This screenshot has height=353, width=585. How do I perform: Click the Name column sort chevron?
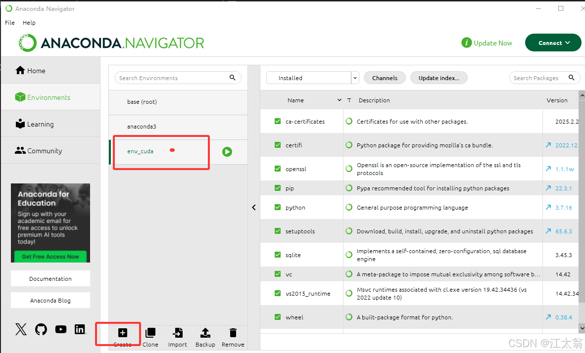(x=340, y=100)
